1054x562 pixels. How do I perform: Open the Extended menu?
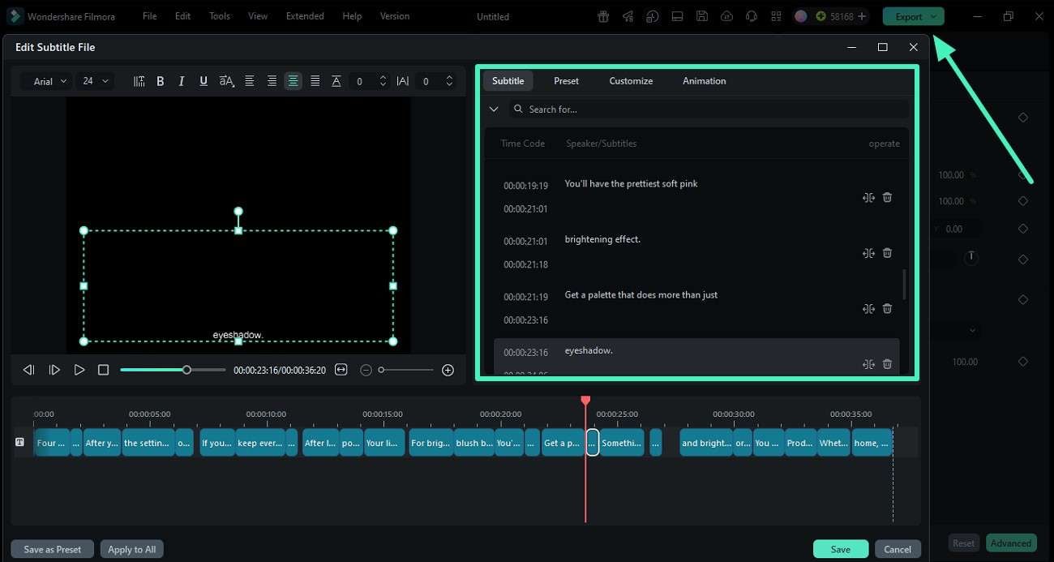click(x=305, y=16)
